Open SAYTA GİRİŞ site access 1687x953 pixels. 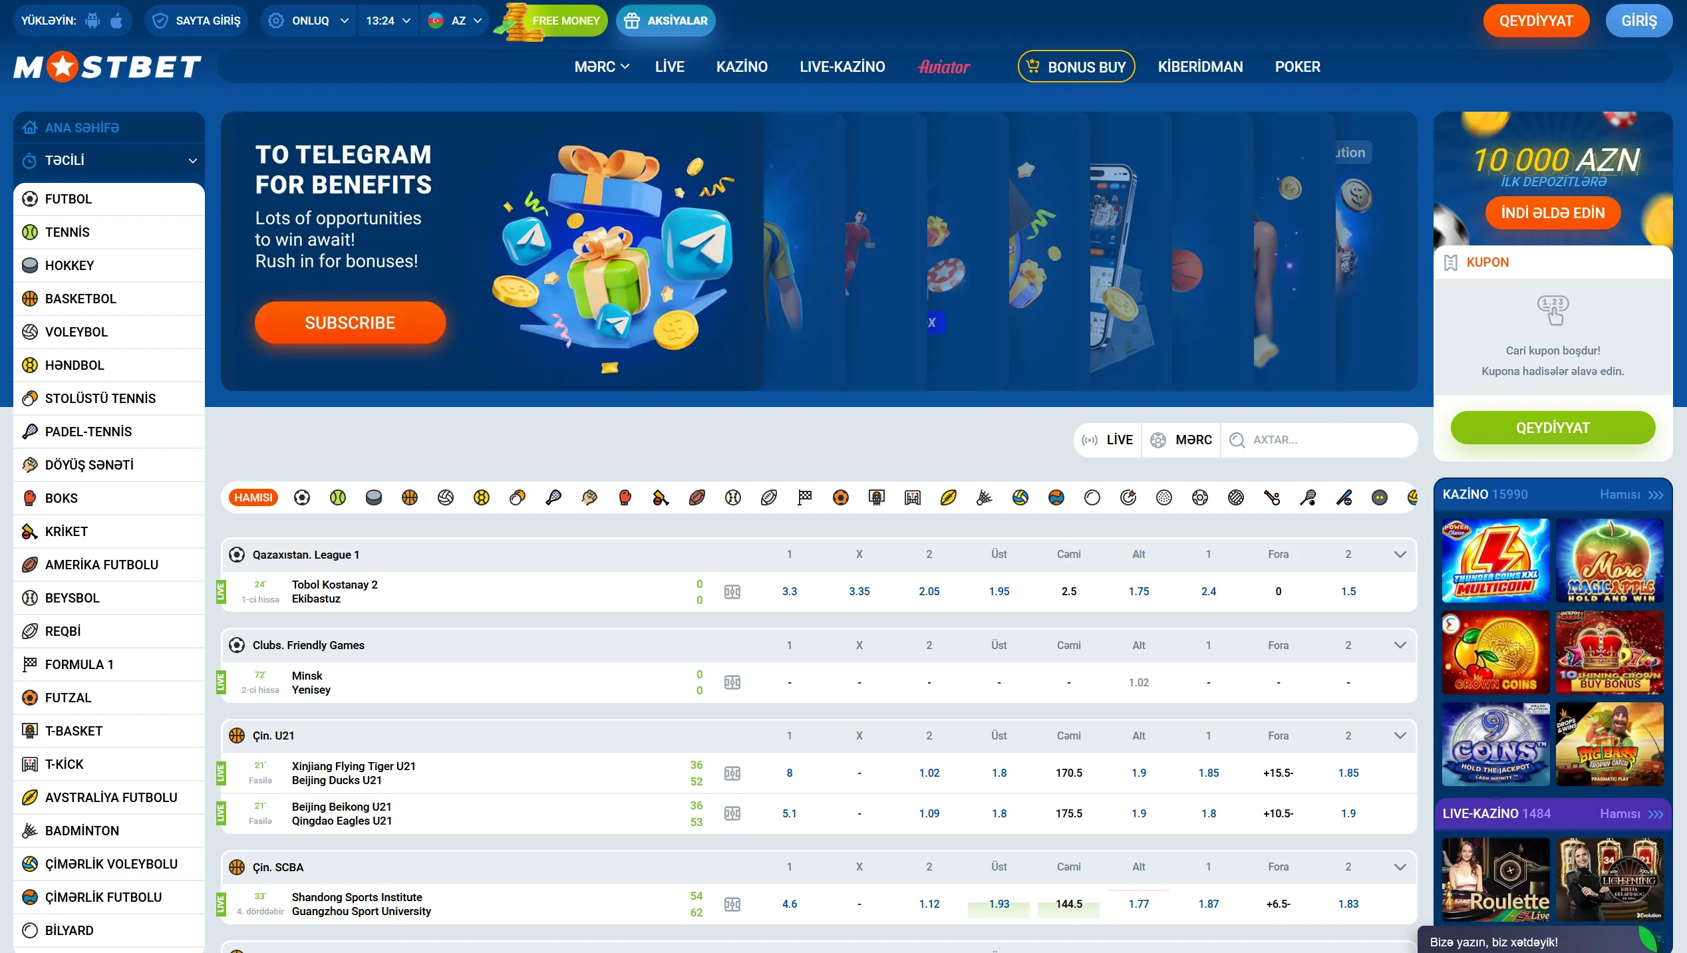[x=197, y=21]
